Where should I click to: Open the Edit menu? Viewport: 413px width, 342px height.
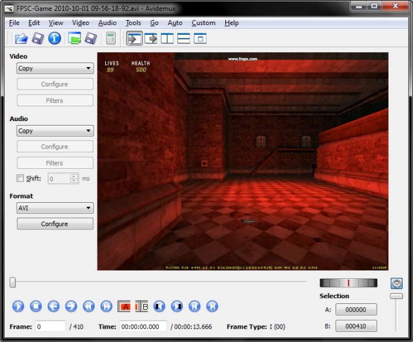click(x=34, y=23)
